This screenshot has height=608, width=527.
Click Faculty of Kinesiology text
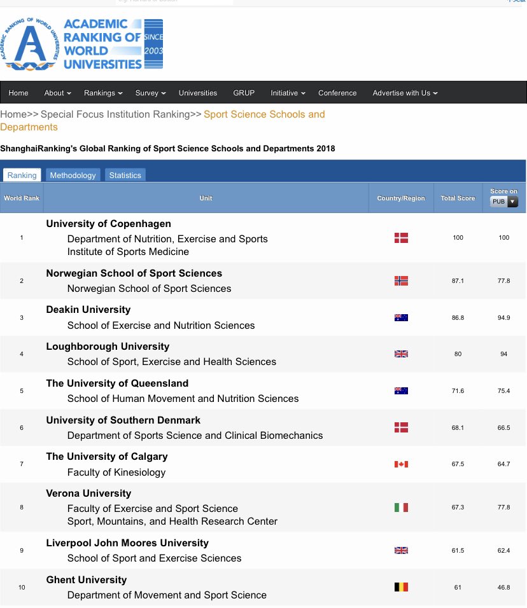pyautogui.click(x=116, y=473)
